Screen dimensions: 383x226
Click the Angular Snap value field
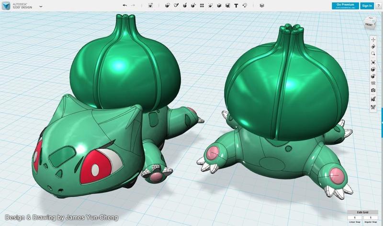click(x=370, y=218)
